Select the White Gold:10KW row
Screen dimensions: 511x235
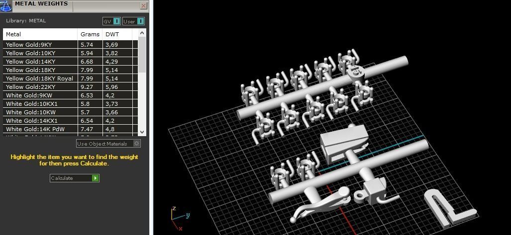tap(70, 112)
